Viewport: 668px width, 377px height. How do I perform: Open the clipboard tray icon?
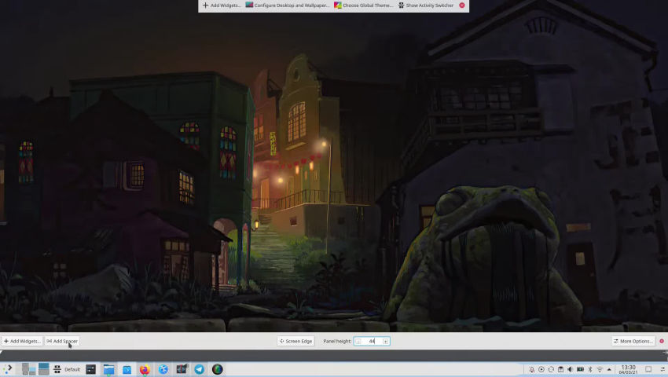(561, 369)
